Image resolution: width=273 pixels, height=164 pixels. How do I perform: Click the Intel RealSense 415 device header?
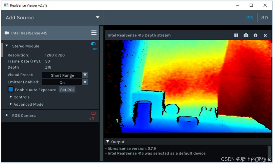(x=50, y=33)
